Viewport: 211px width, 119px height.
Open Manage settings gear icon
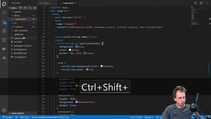point(4,110)
